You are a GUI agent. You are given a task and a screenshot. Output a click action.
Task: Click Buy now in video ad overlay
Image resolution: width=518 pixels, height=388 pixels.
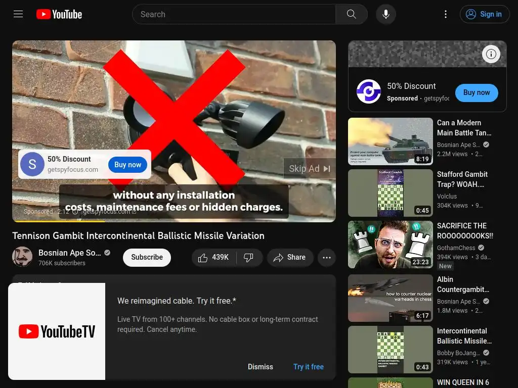pyautogui.click(x=128, y=165)
